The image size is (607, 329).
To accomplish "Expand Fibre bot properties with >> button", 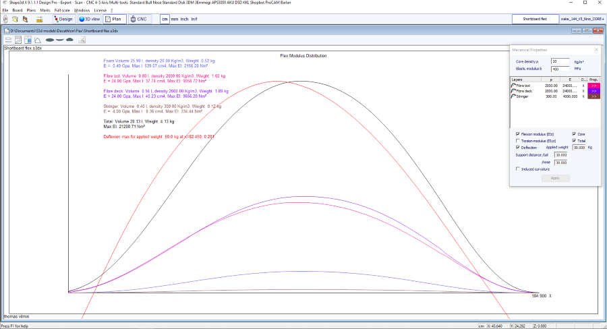I will coord(594,86).
